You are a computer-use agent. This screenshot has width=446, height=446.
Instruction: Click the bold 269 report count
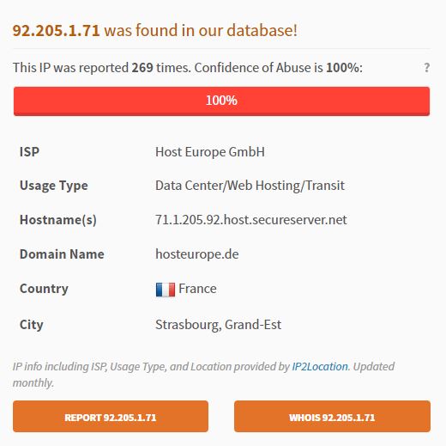click(x=142, y=68)
